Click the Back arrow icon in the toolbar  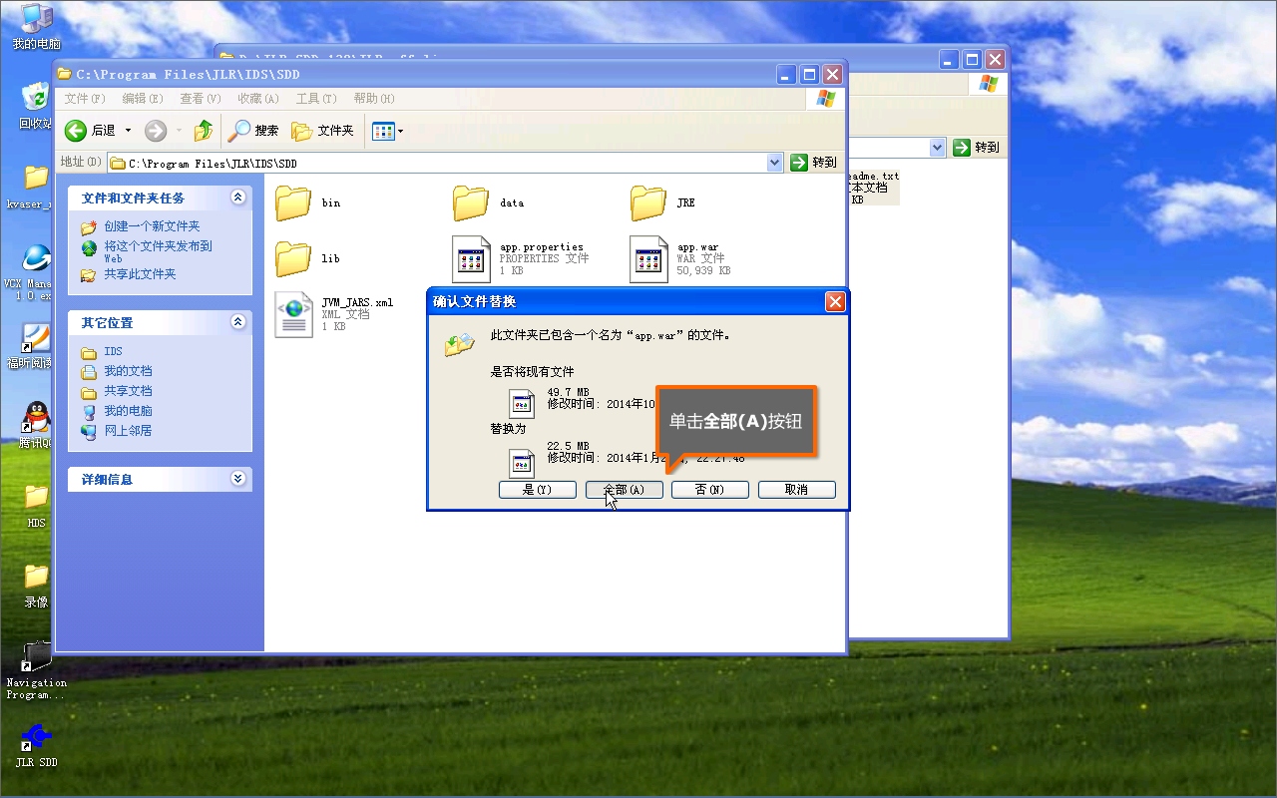pos(76,131)
